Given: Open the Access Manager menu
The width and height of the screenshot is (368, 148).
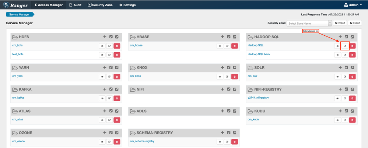Looking at the screenshot, I should pos(49,5).
